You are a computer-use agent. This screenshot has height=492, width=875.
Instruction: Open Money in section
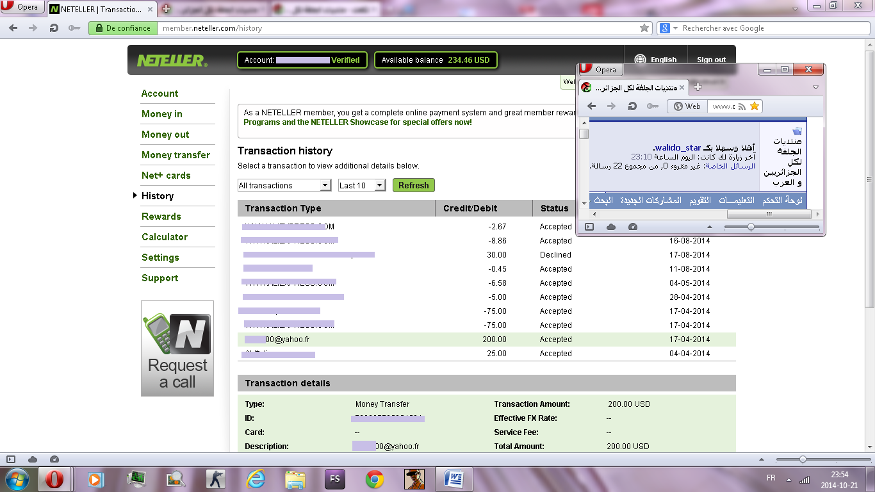[x=162, y=114]
